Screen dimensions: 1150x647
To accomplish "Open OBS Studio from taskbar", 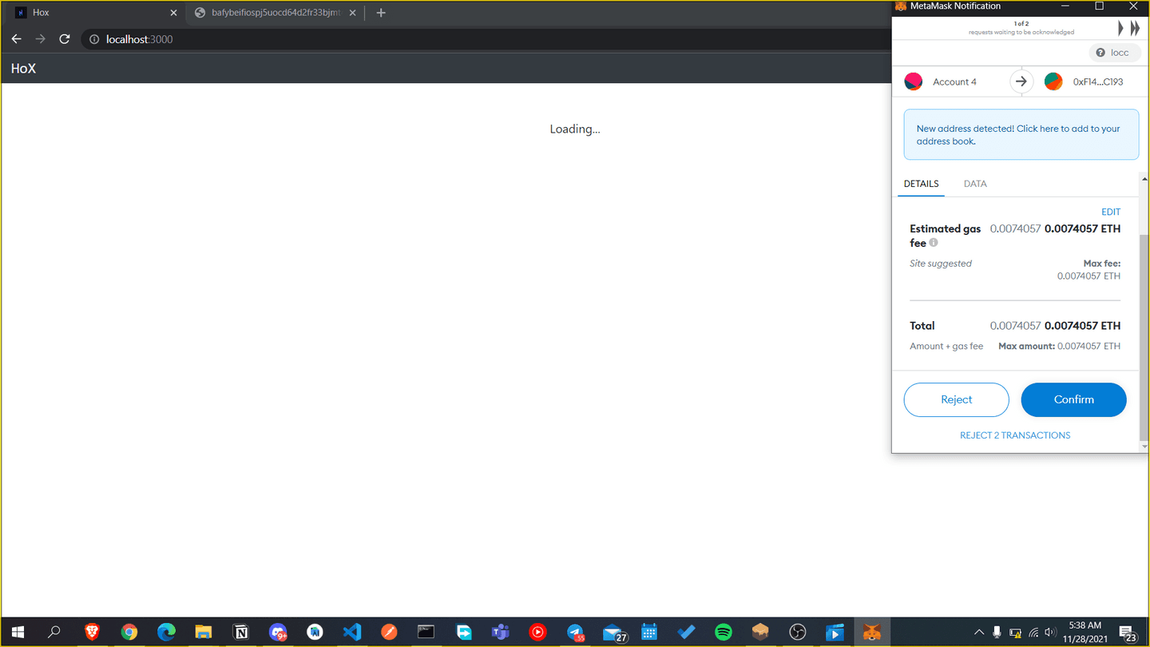I will 798,632.
